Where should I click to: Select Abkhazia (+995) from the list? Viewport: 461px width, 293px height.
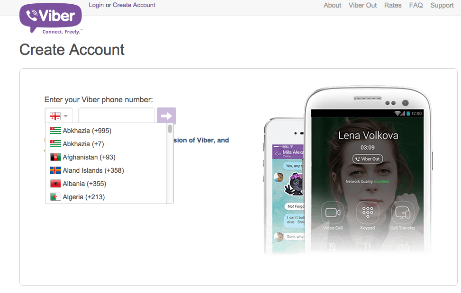tap(106, 131)
